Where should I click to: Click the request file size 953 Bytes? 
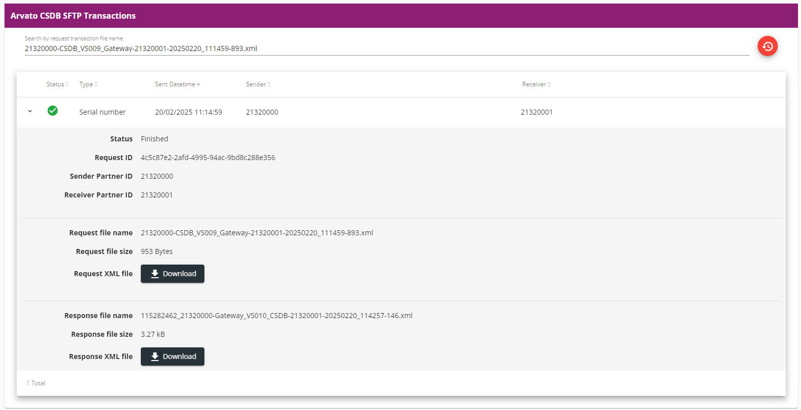point(156,251)
